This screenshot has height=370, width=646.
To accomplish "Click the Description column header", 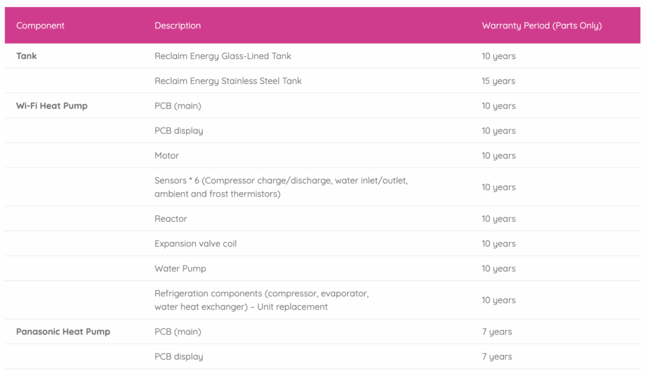I will click(x=177, y=26).
